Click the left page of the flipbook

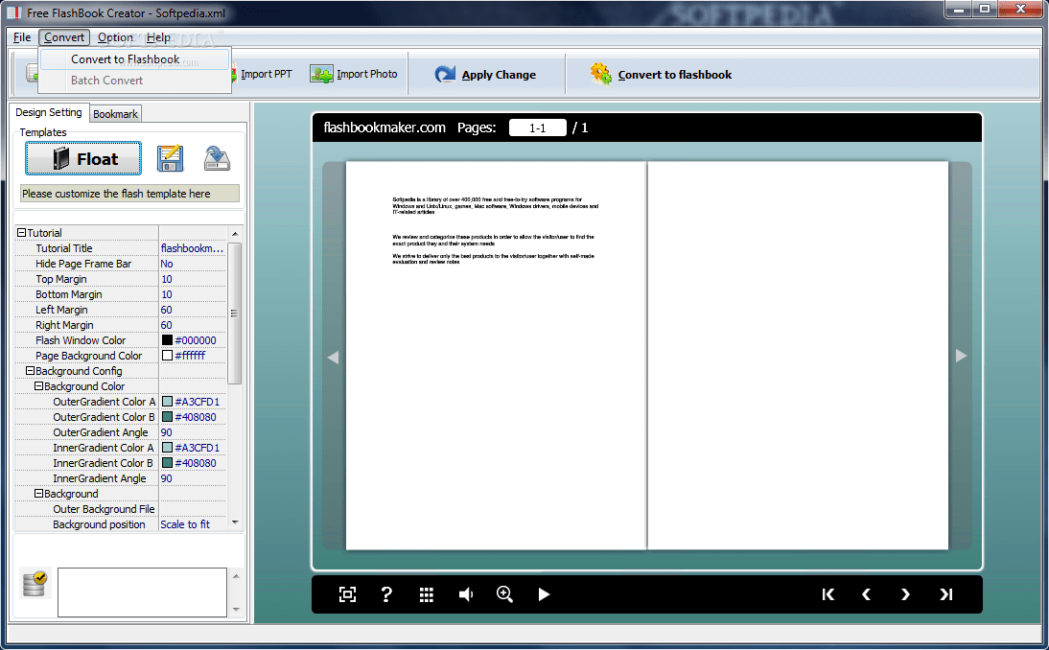tap(496, 355)
